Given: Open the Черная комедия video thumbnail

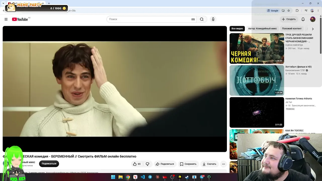Looking at the screenshot, I should tap(257, 49).
